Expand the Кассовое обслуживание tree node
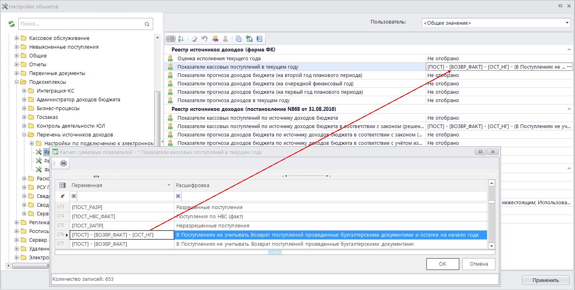This screenshot has width=575, height=290. point(17,38)
